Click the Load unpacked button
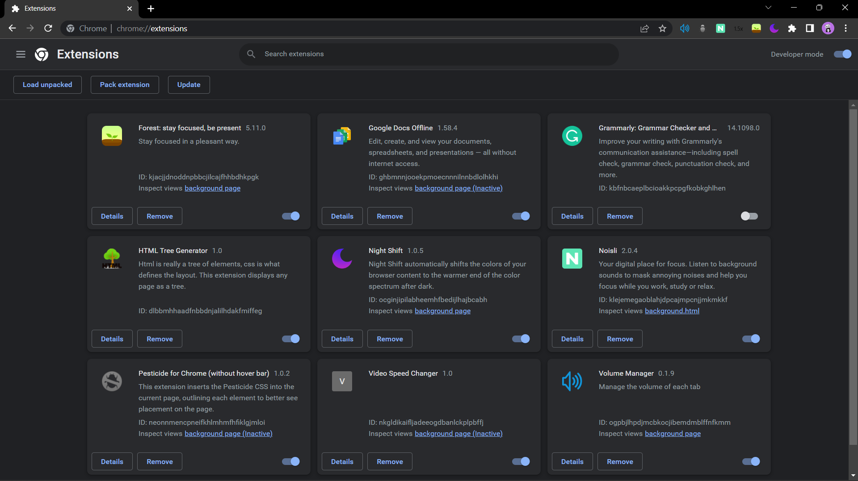Screen dimensions: 858x481 (47, 84)
